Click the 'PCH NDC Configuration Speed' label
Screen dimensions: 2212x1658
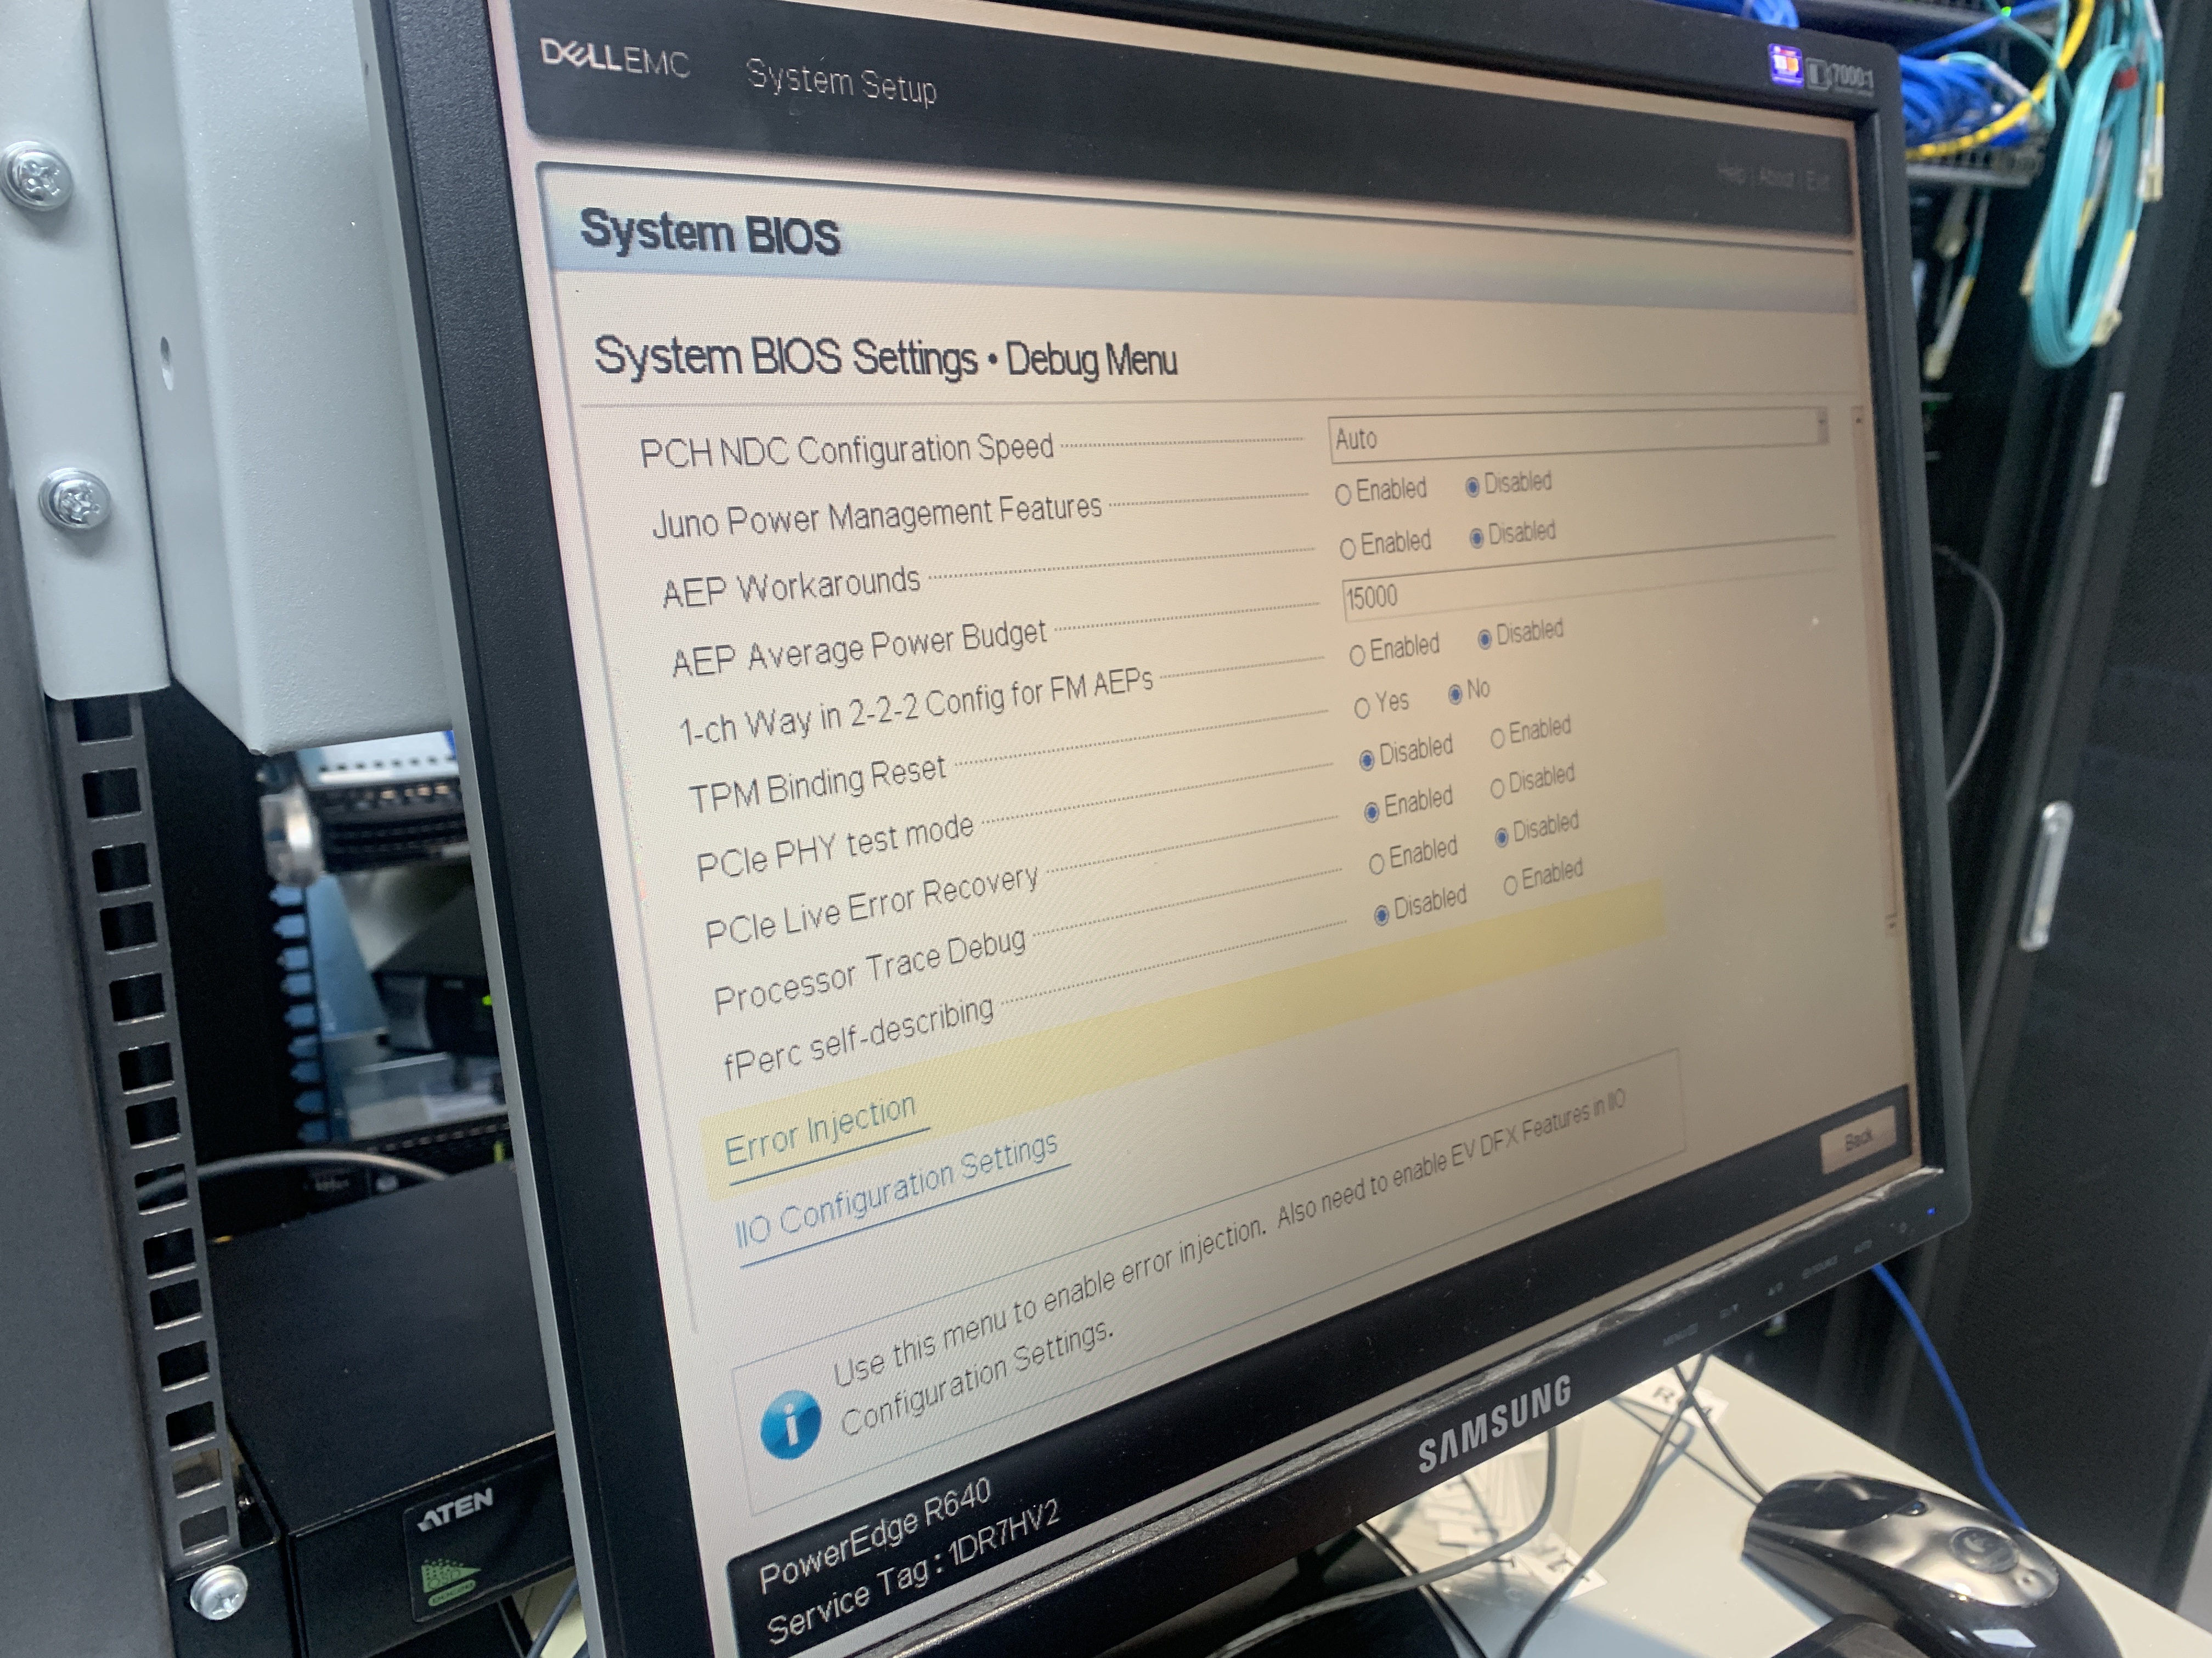(846, 450)
